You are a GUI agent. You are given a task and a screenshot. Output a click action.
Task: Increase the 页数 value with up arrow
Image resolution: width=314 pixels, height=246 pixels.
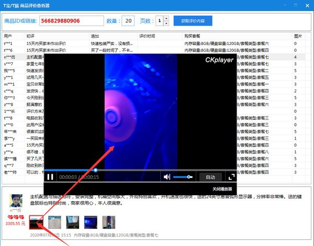click(166, 18)
